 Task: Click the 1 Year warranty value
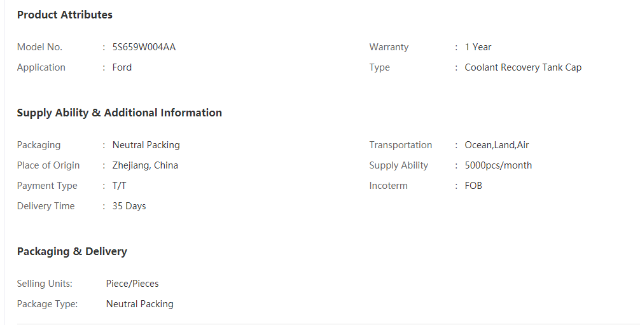[478, 47]
